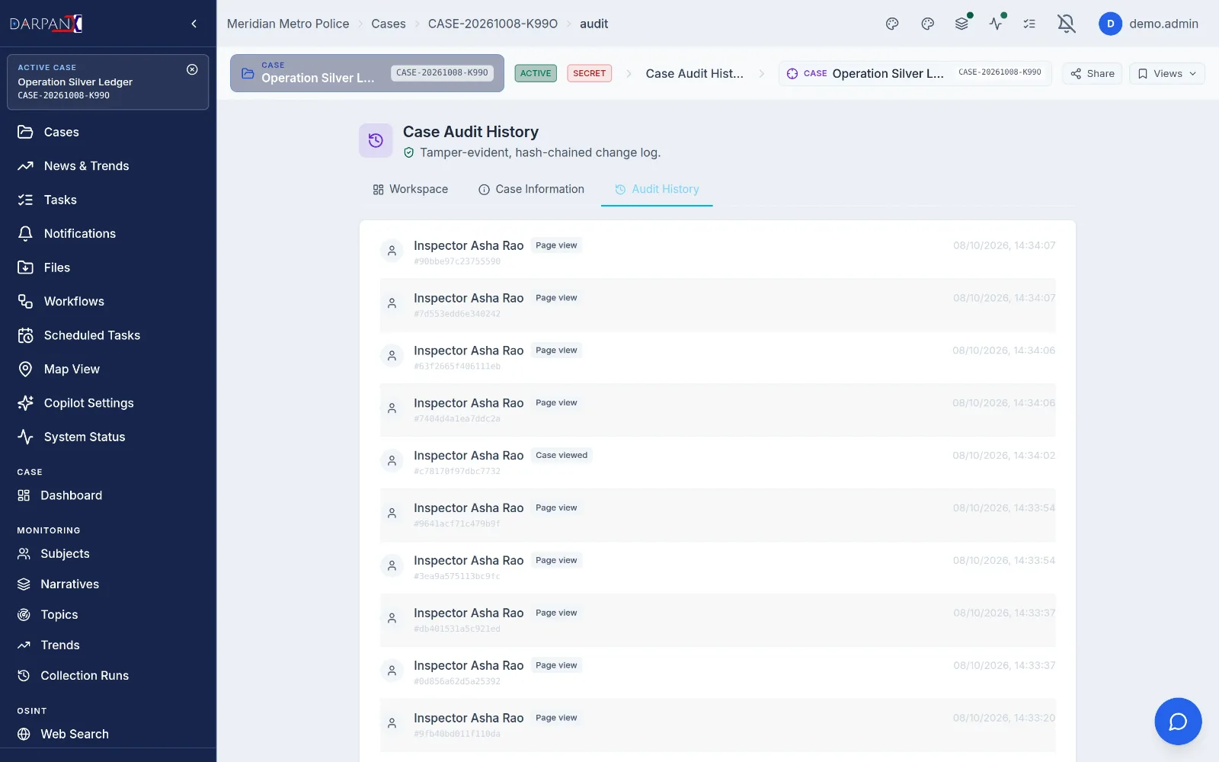Open the Workflows icon in sidebar
The height and width of the screenshot is (762, 1219).
tap(25, 302)
